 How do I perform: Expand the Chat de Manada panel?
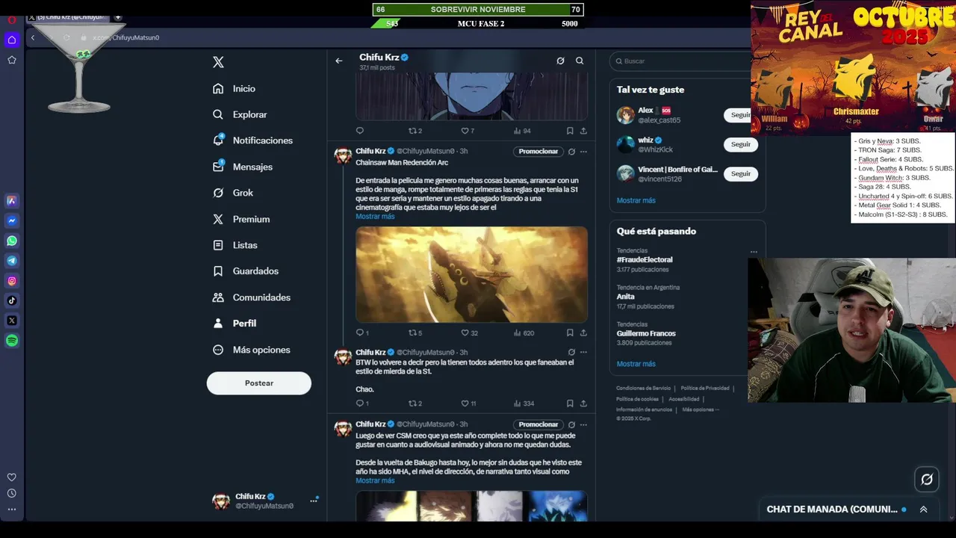(923, 510)
